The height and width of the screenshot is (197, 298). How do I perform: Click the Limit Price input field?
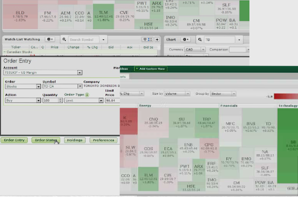click(113, 100)
